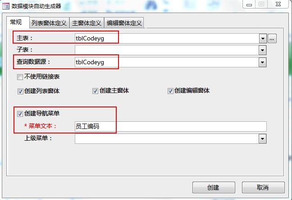Click the form icon in title bar
292x200 pixels.
click(x=5, y=6)
